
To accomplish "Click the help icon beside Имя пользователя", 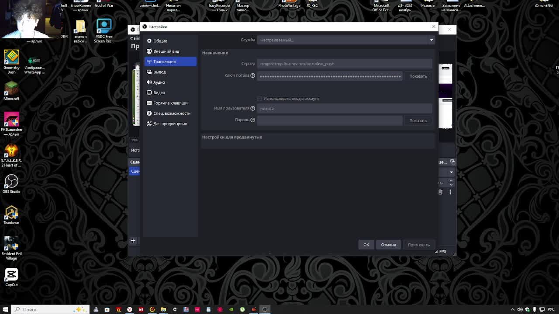I will click(x=252, y=108).
